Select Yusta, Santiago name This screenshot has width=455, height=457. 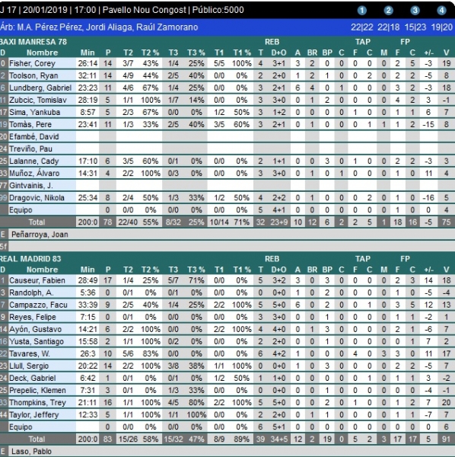37,341
